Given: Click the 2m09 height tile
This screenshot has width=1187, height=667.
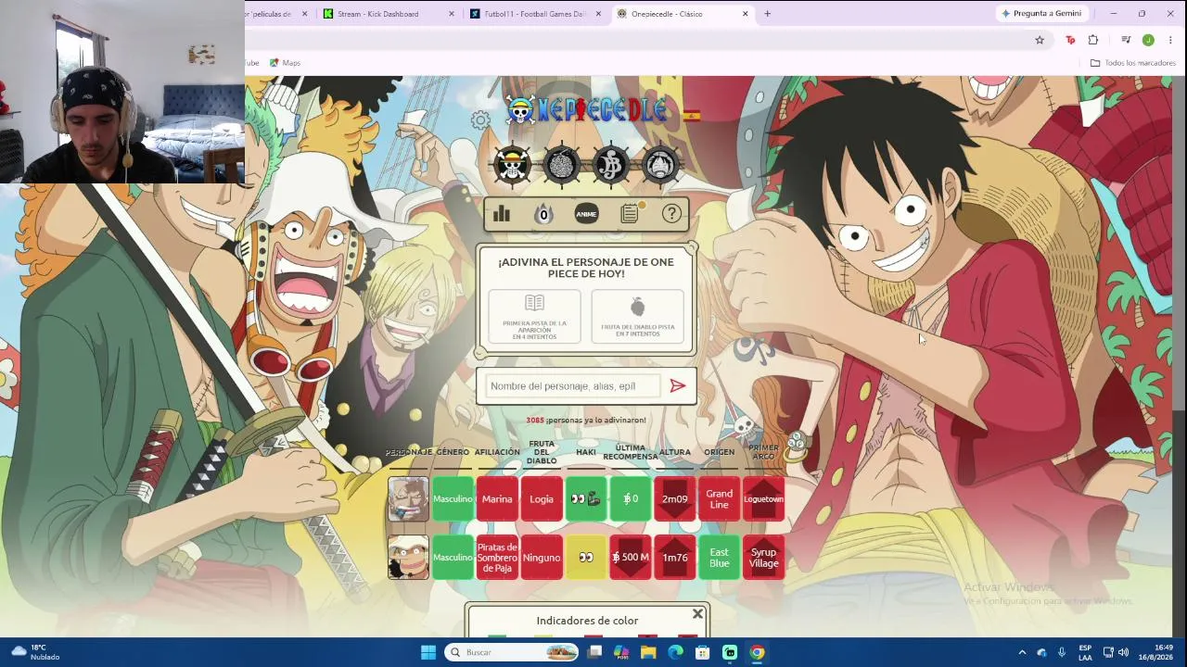Looking at the screenshot, I should (675, 499).
